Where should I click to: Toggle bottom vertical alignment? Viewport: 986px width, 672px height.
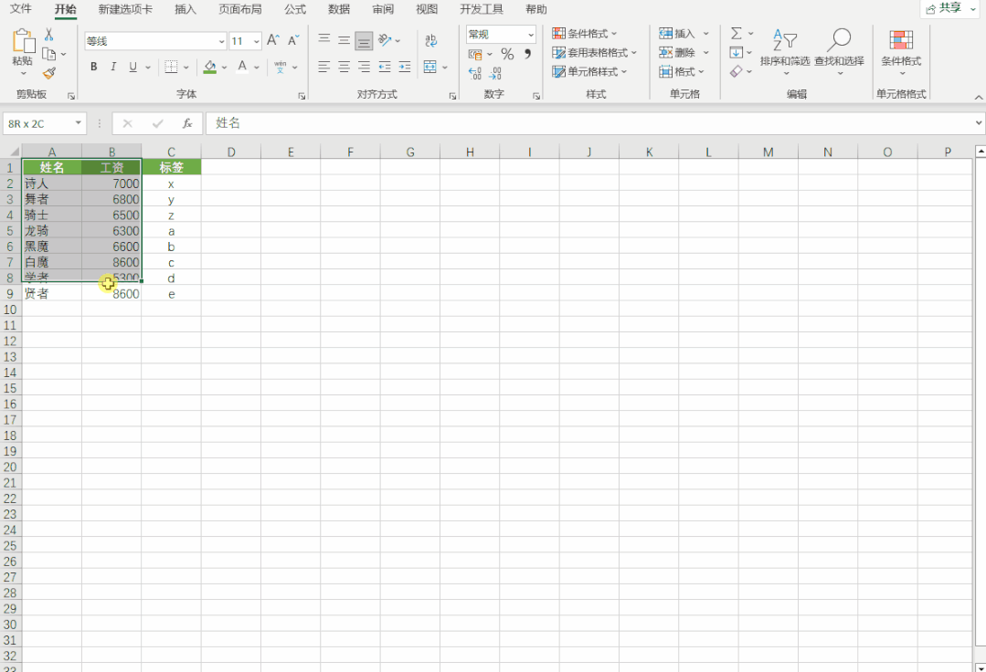[x=364, y=41]
